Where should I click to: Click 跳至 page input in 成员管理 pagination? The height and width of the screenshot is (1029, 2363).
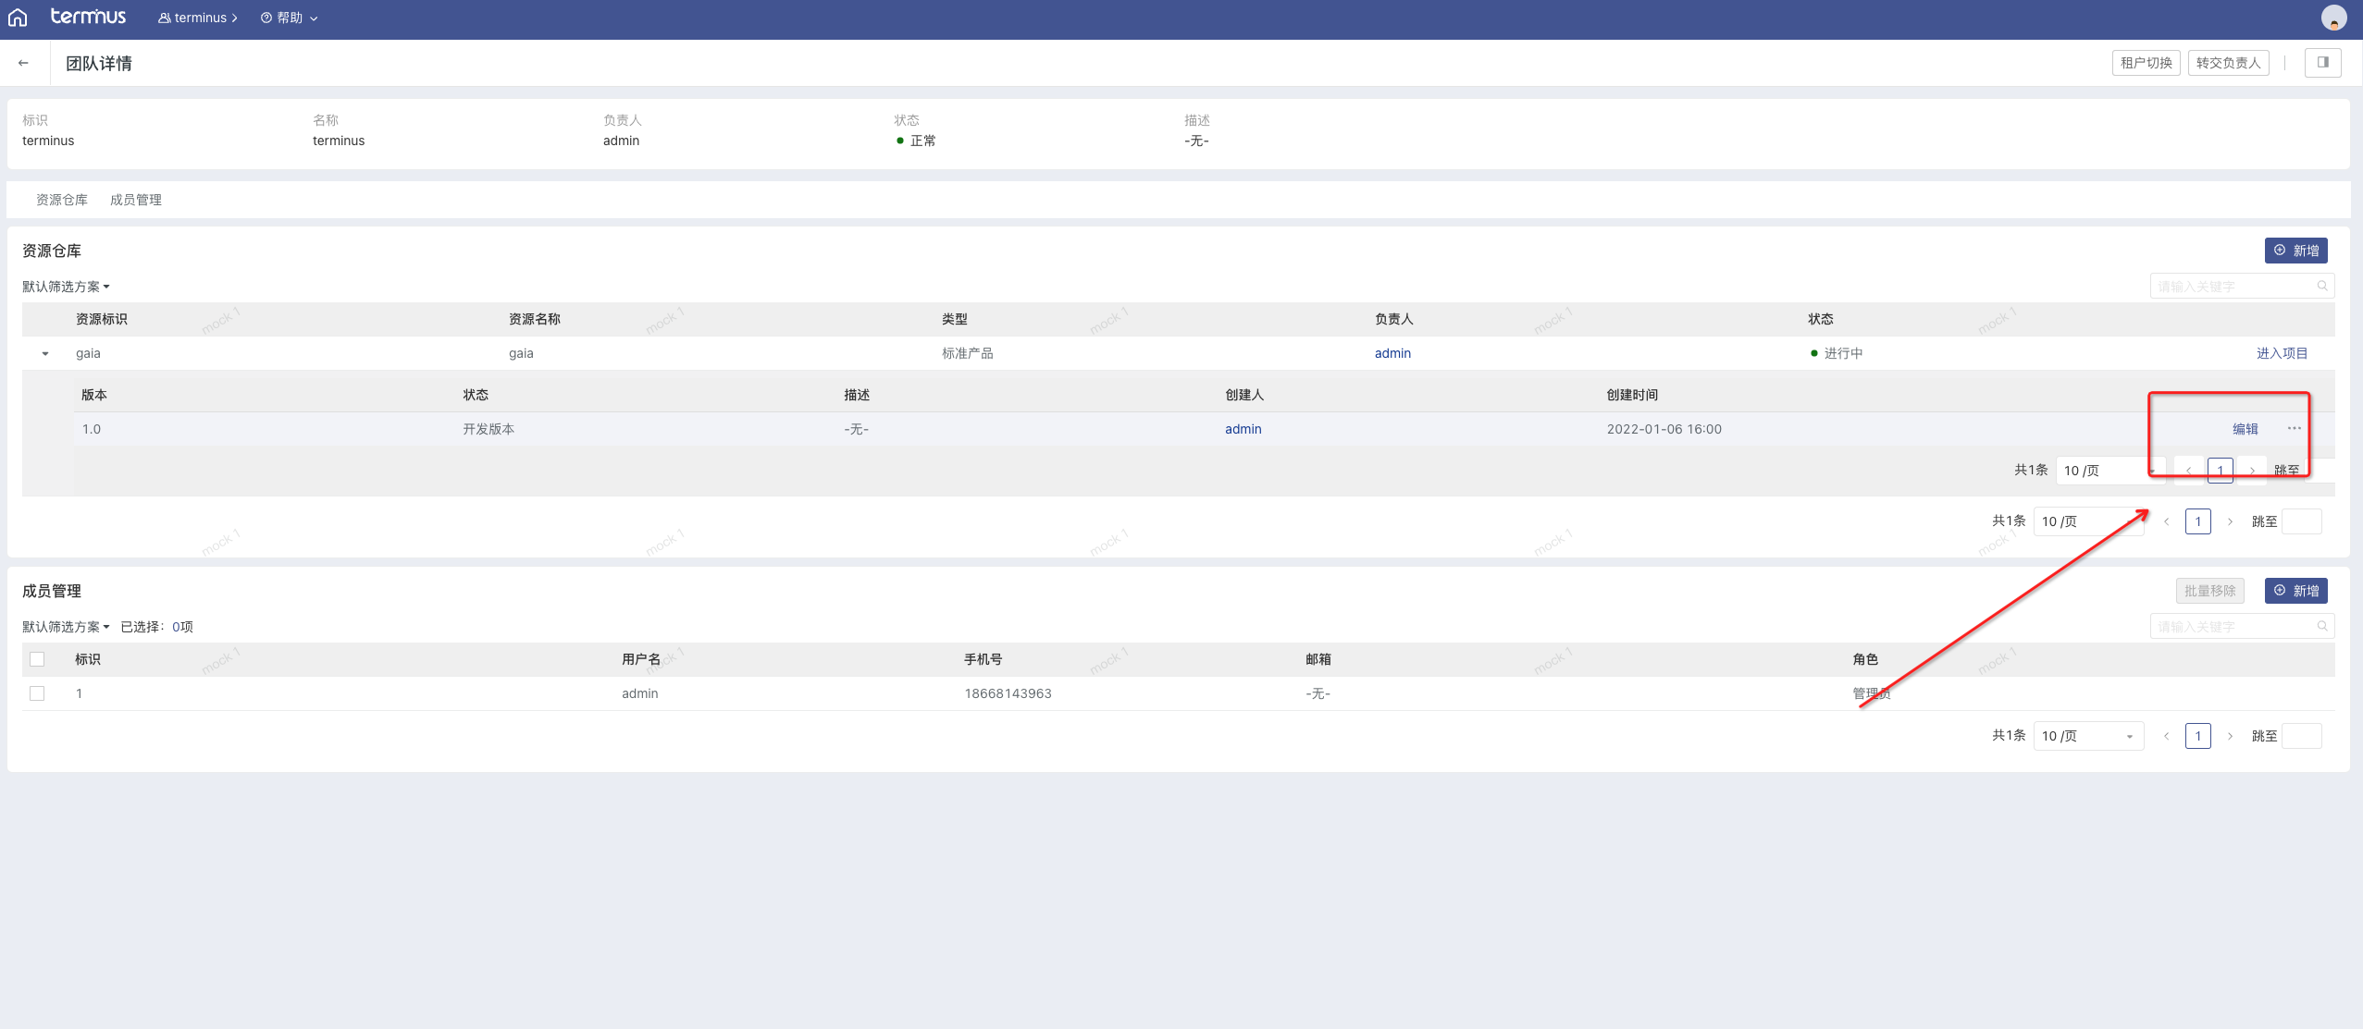point(2302,736)
